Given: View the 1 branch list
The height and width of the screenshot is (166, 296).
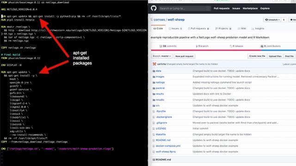Looking at the screenshot, I should (202, 46).
